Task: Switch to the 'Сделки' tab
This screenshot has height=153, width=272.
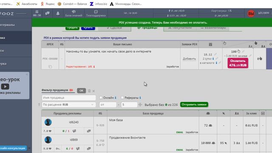Action: point(114,28)
